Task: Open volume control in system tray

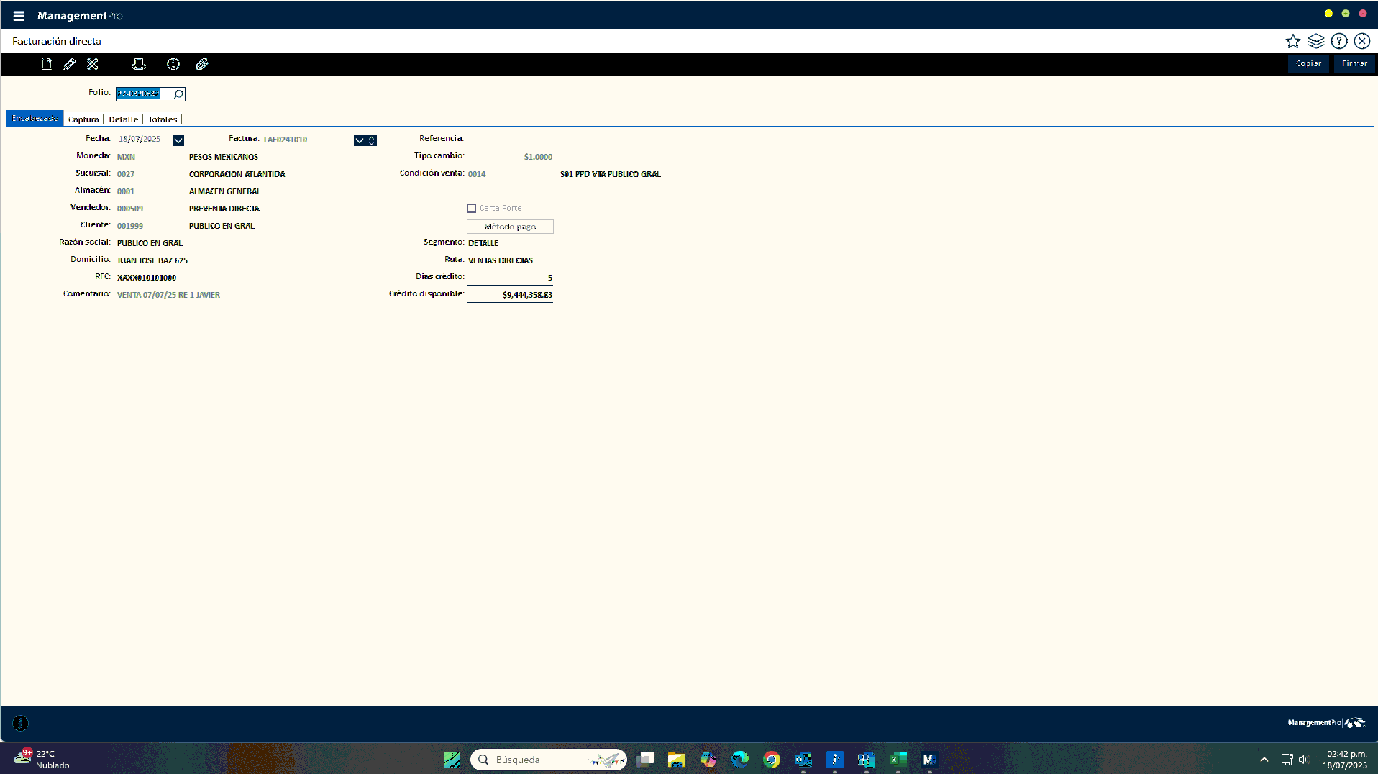Action: click(x=1304, y=760)
